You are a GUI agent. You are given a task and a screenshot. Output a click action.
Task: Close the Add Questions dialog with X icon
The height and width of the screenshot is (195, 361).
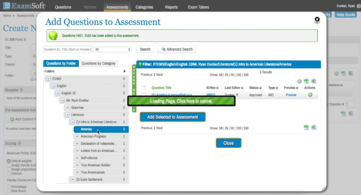[x=317, y=20]
